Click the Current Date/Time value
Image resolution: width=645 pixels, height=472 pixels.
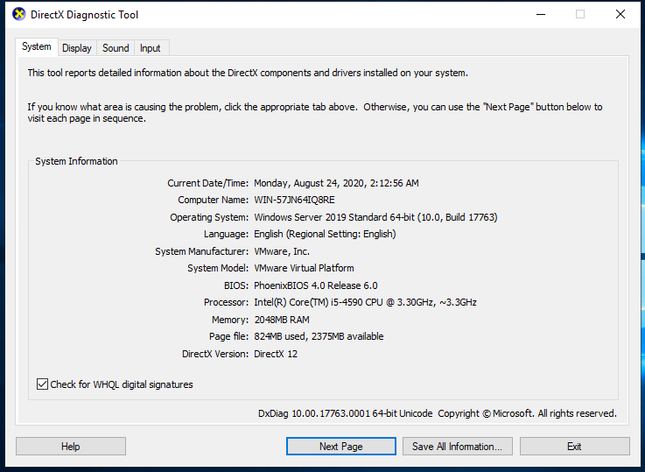336,183
